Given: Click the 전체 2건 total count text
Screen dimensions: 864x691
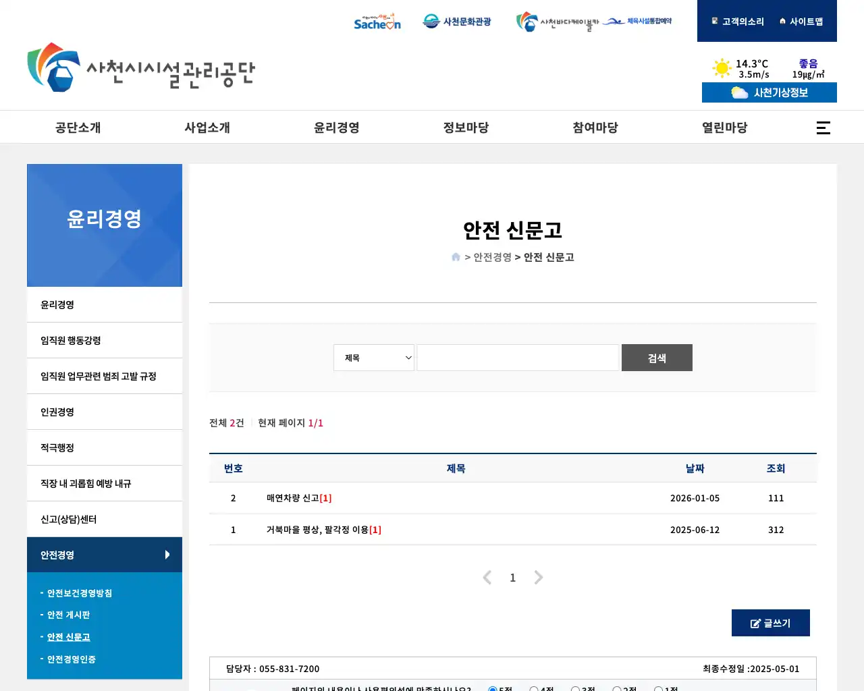Looking at the screenshot, I should (227, 423).
